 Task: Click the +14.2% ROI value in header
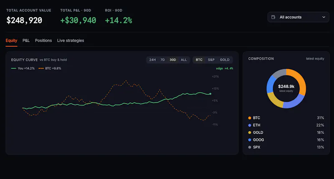119,20
